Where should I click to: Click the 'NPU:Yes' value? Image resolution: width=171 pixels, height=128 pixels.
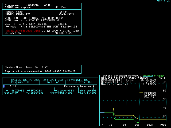coord(60,7)
